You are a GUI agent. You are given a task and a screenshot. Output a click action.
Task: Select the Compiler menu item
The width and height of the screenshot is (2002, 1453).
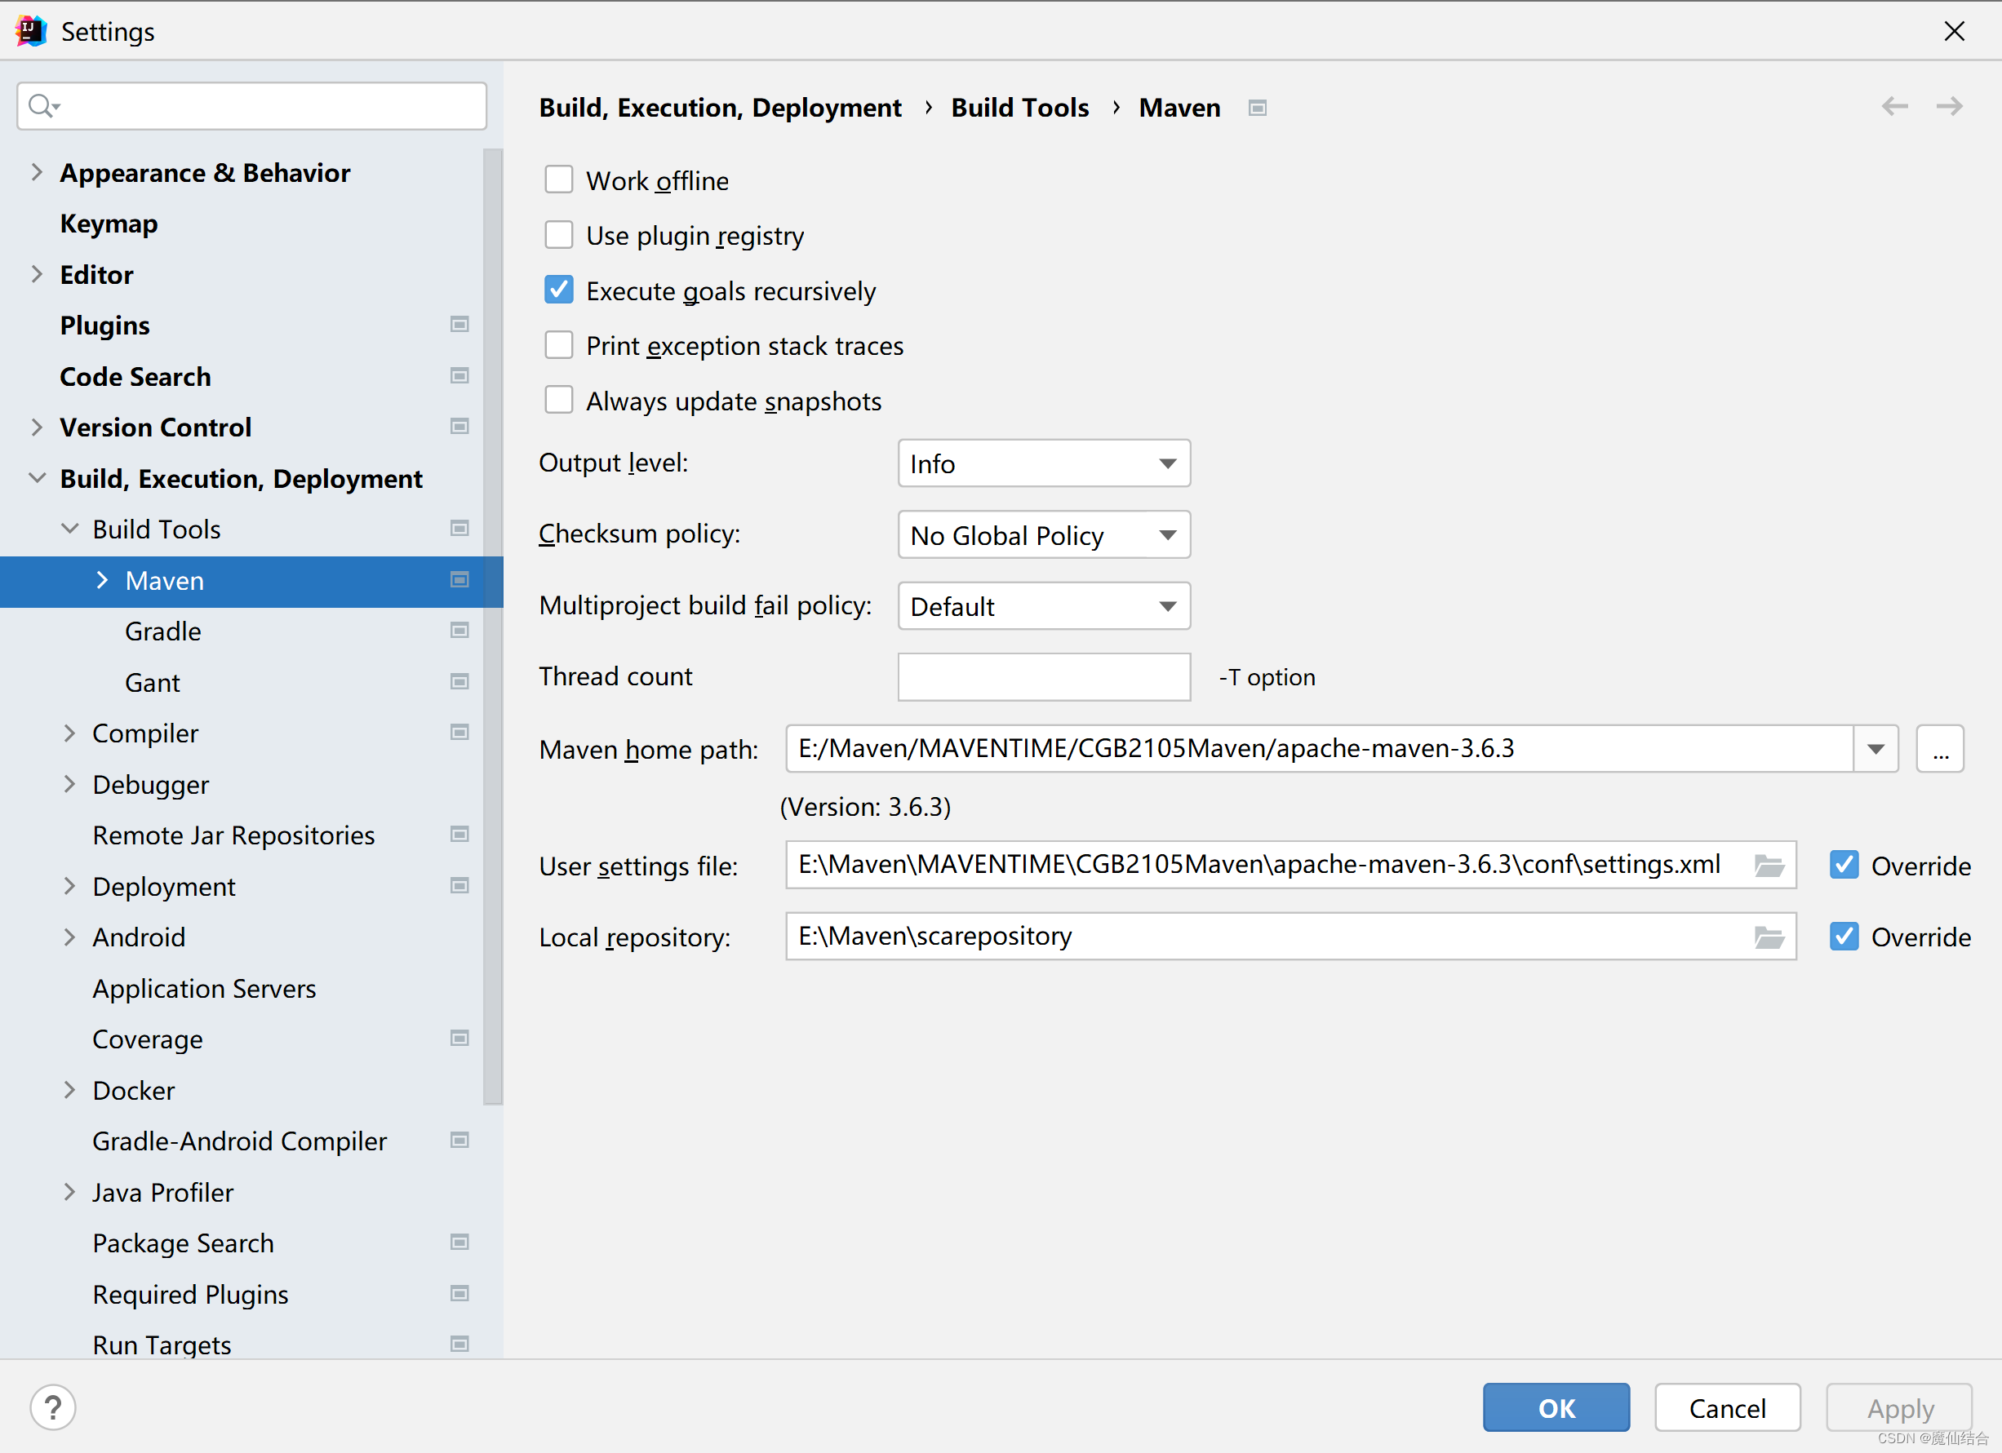tap(146, 732)
